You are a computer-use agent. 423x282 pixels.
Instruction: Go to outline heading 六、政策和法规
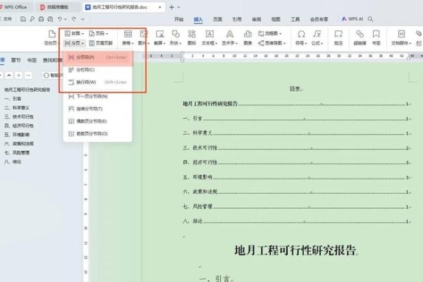19,144
